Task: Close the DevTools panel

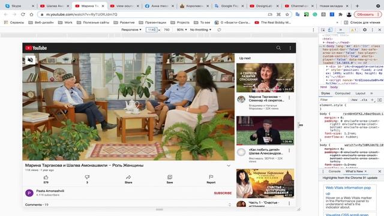Action: point(380,29)
